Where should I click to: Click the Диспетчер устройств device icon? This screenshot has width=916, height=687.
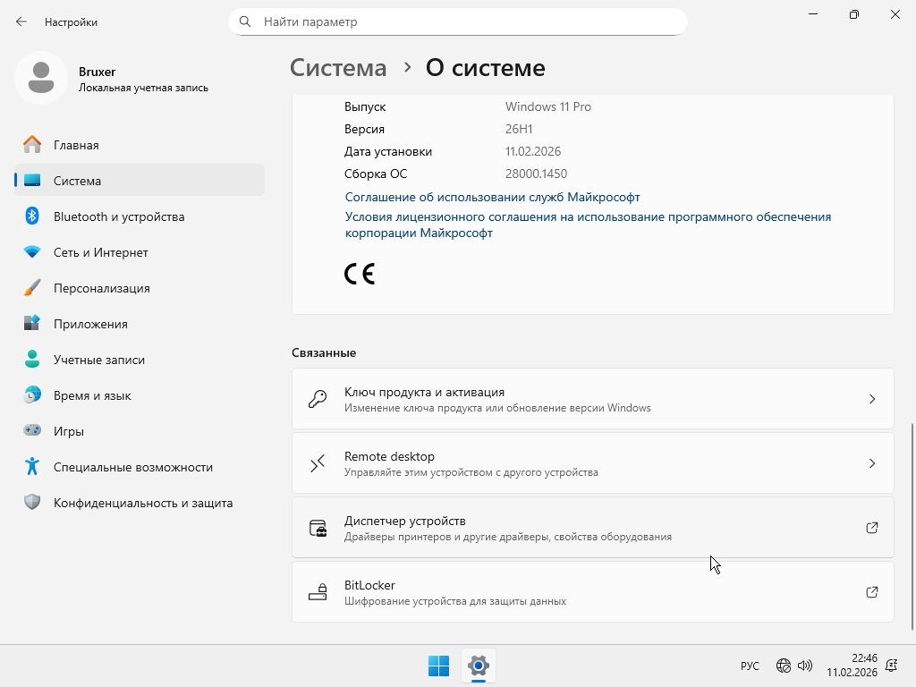pyautogui.click(x=318, y=528)
